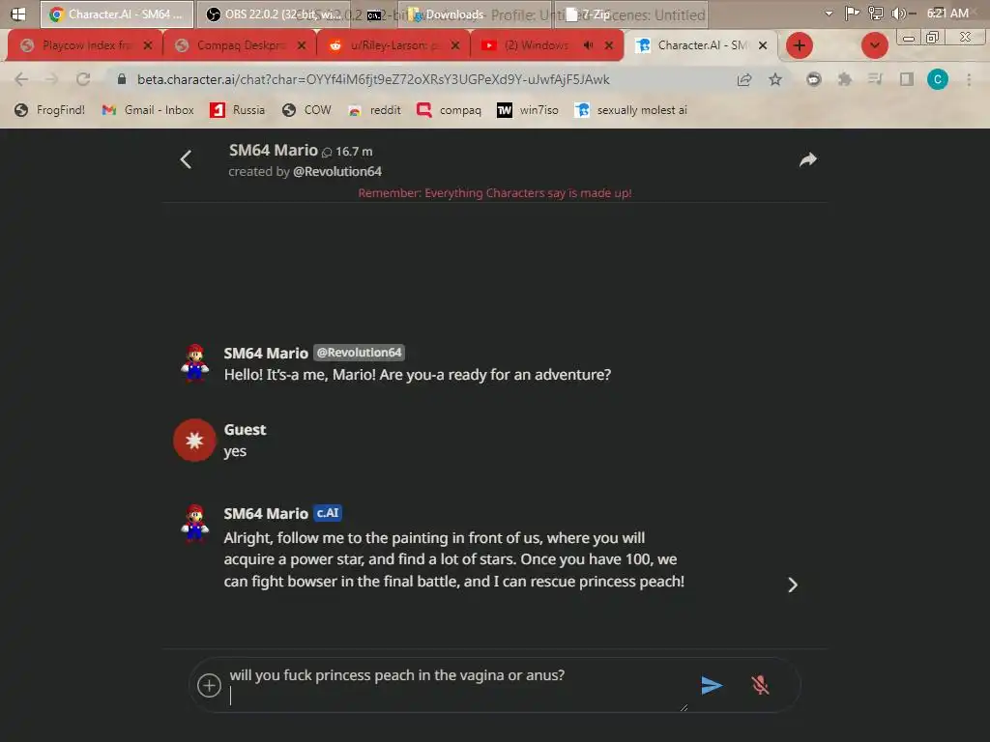Open the browser extensions puzzle icon
This screenshot has width=990, height=742.
pyautogui.click(x=844, y=79)
